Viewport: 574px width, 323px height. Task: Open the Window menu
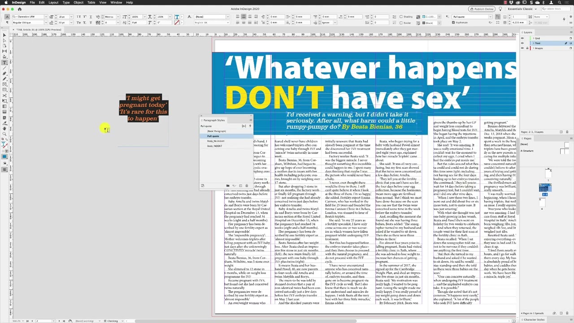click(116, 2)
